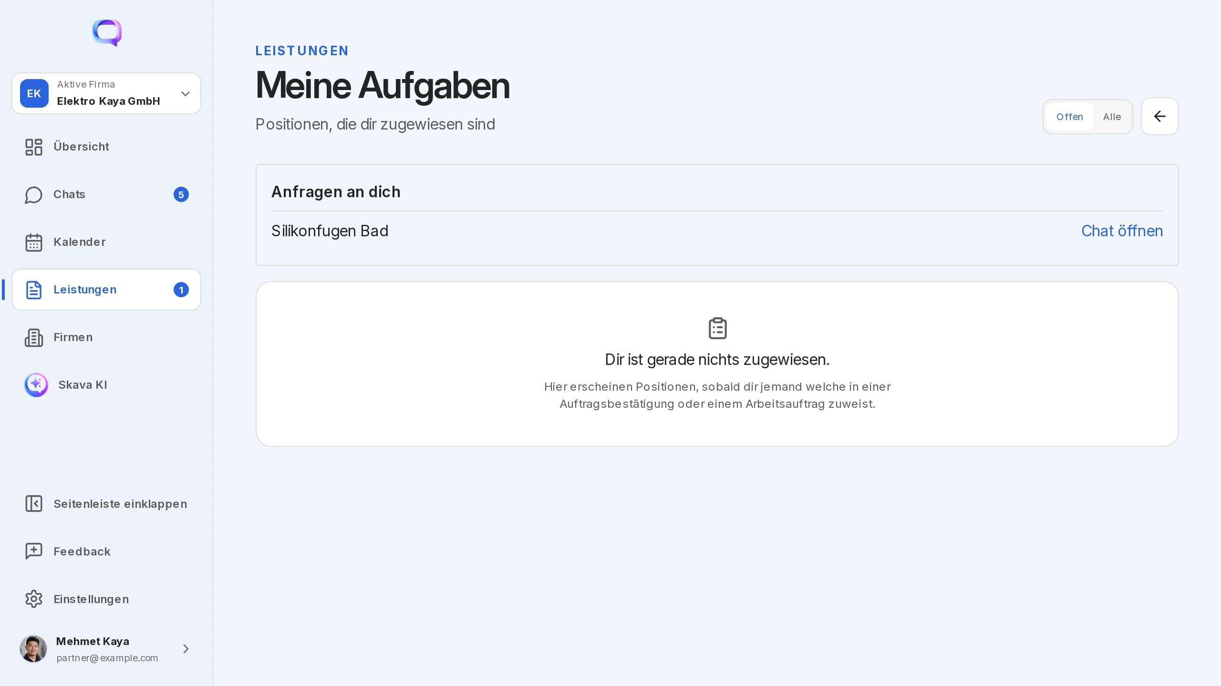
Task: Open Übersicht dashboard grid icon
Action: (x=34, y=147)
